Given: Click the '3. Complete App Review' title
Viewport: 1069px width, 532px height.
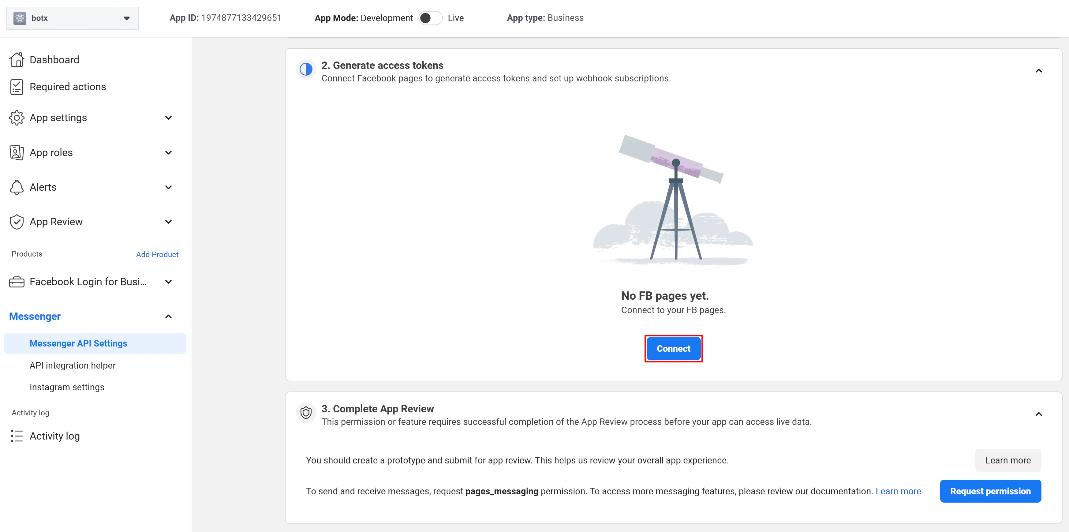Looking at the screenshot, I should [x=378, y=409].
